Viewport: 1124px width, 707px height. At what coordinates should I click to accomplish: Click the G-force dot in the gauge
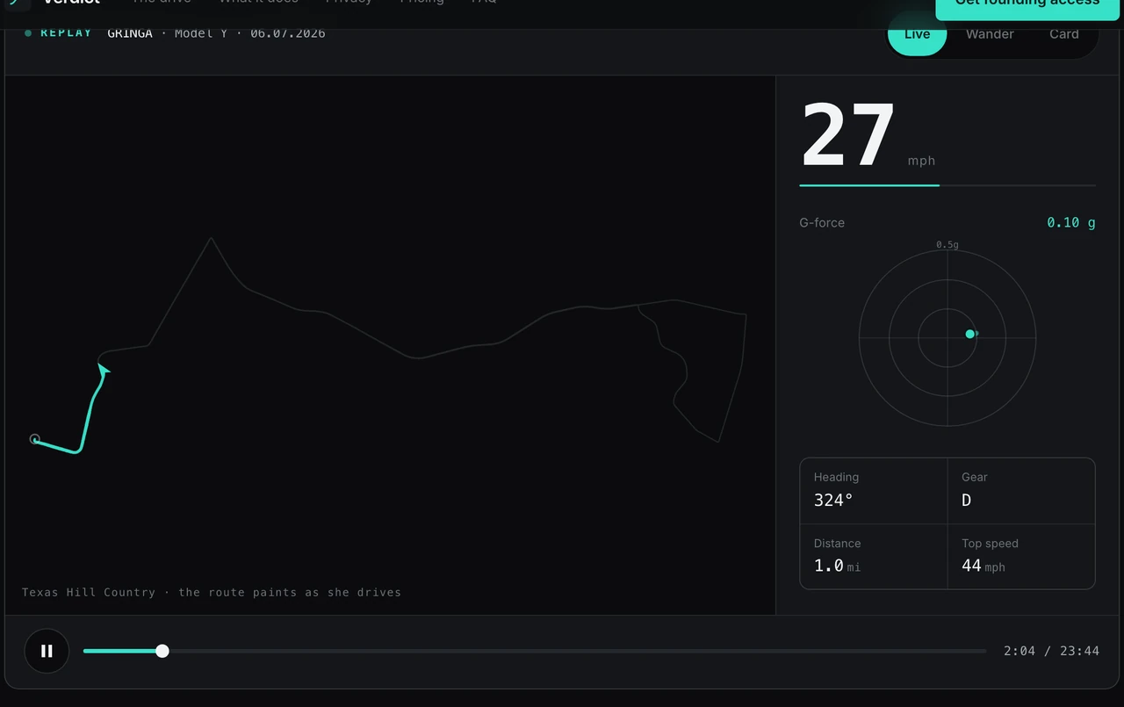(x=970, y=334)
